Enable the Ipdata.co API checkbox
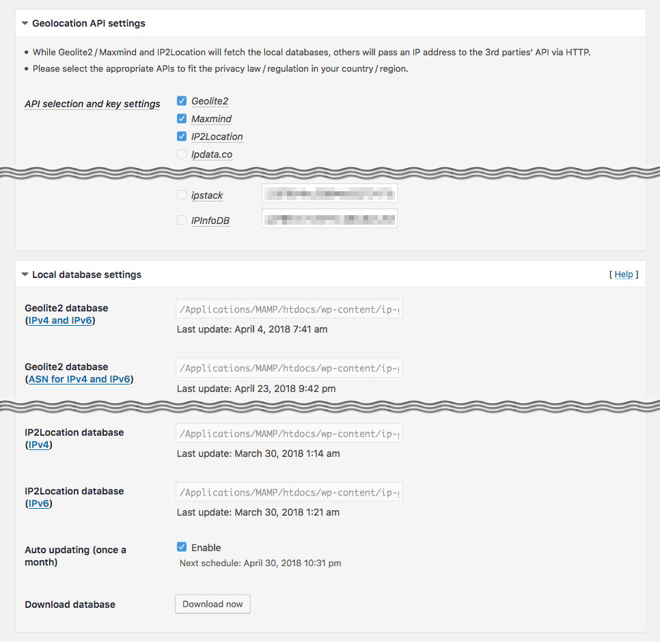660x642 pixels. tap(182, 154)
